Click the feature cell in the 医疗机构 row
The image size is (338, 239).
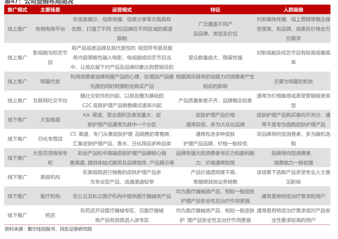pos(215,196)
